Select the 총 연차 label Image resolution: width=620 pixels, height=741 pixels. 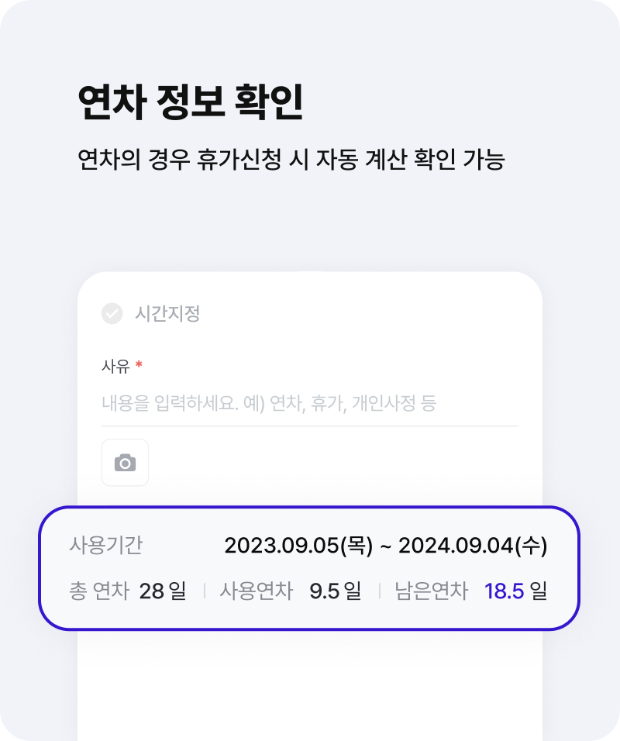[x=99, y=591]
